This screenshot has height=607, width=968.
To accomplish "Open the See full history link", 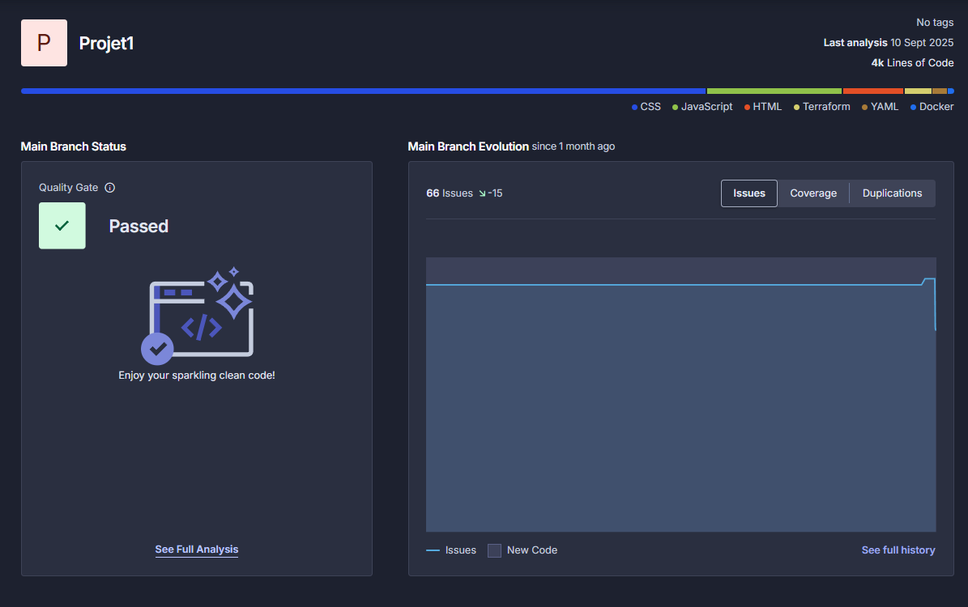I will click(898, 550).
